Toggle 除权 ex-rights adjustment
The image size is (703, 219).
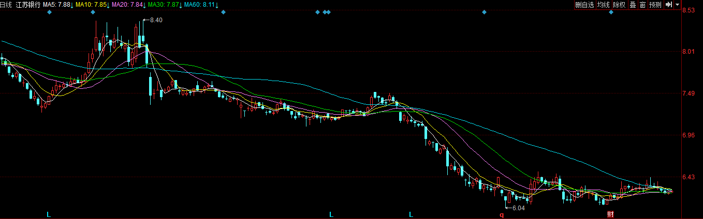click(619, 5)
